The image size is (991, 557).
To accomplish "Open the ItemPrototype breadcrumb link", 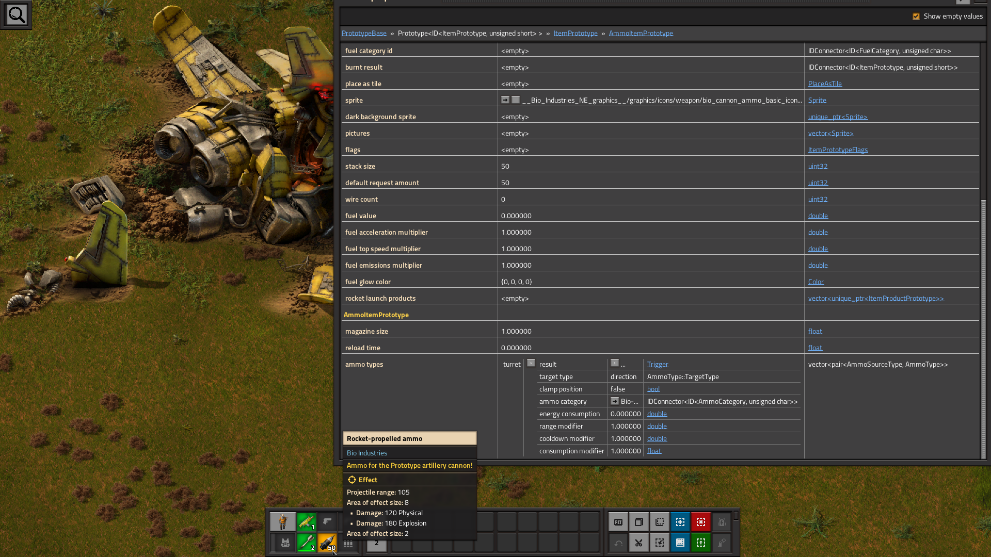I will tap(576, 33).
